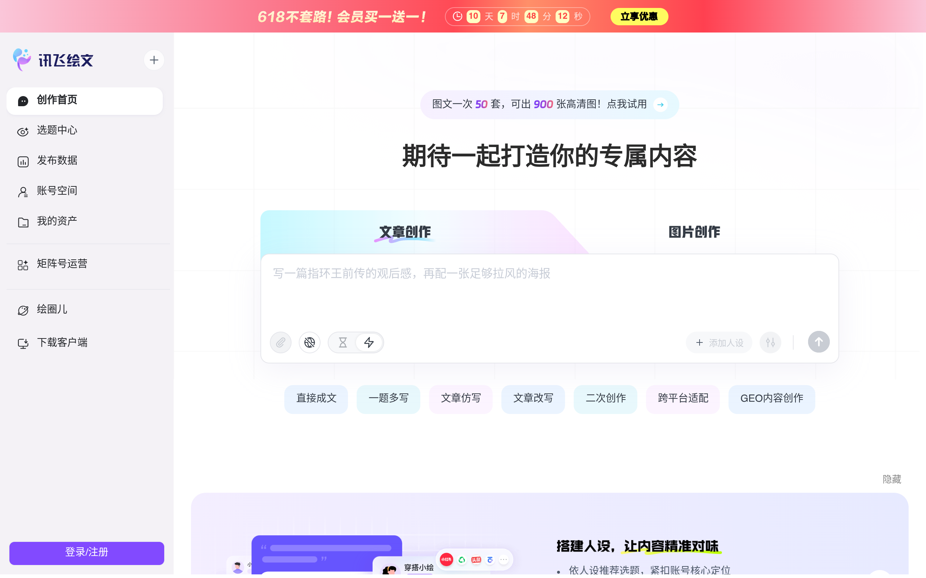Select the 文章仿写 chip
This screenshot has height=578, width=926.
(461, 399)
